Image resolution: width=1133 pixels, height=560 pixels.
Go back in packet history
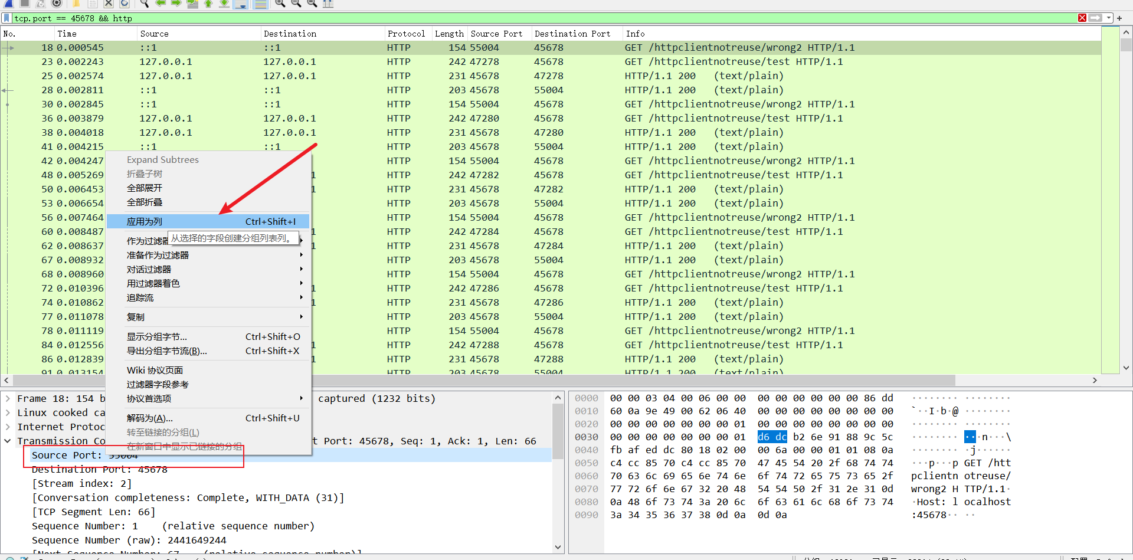pos(161,4)
